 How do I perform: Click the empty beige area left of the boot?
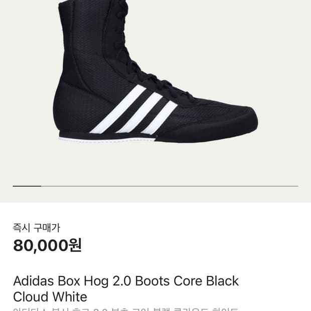click(x=25, y=75)
